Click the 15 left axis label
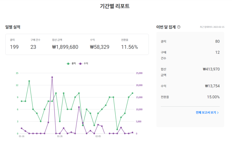Image resolution: width=232 pixels, height=145 pixels. [17, 73]
